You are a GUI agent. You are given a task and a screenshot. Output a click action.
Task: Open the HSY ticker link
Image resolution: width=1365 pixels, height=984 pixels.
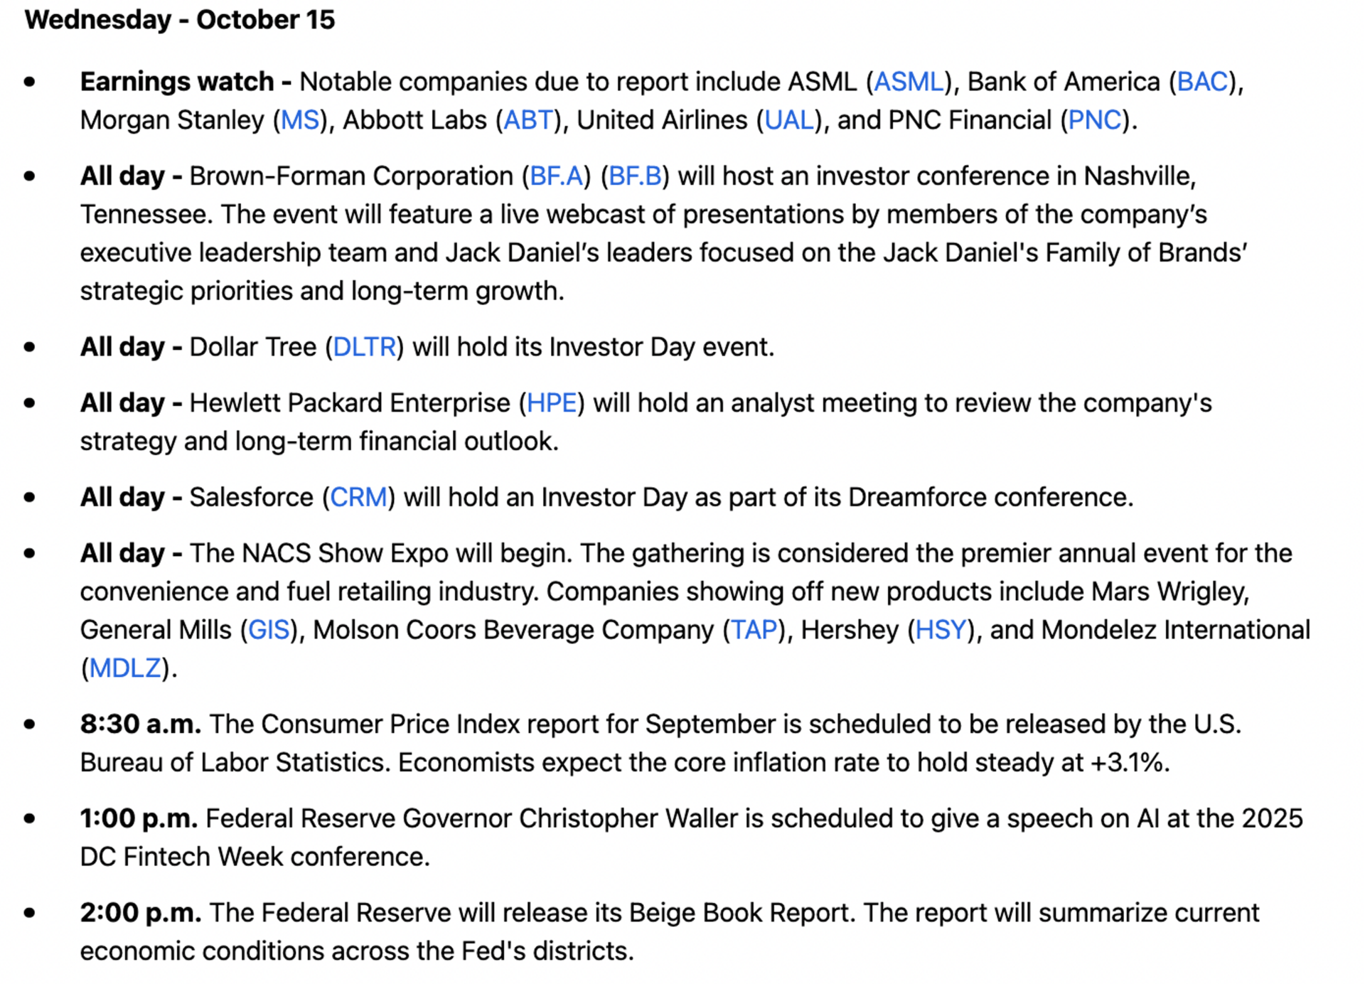pos(941,630)
